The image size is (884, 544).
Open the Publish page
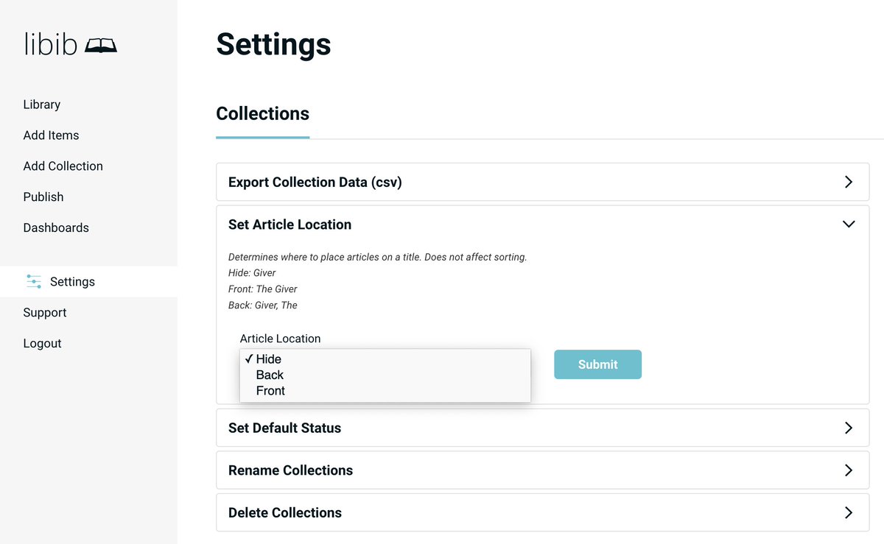[43, 197]
